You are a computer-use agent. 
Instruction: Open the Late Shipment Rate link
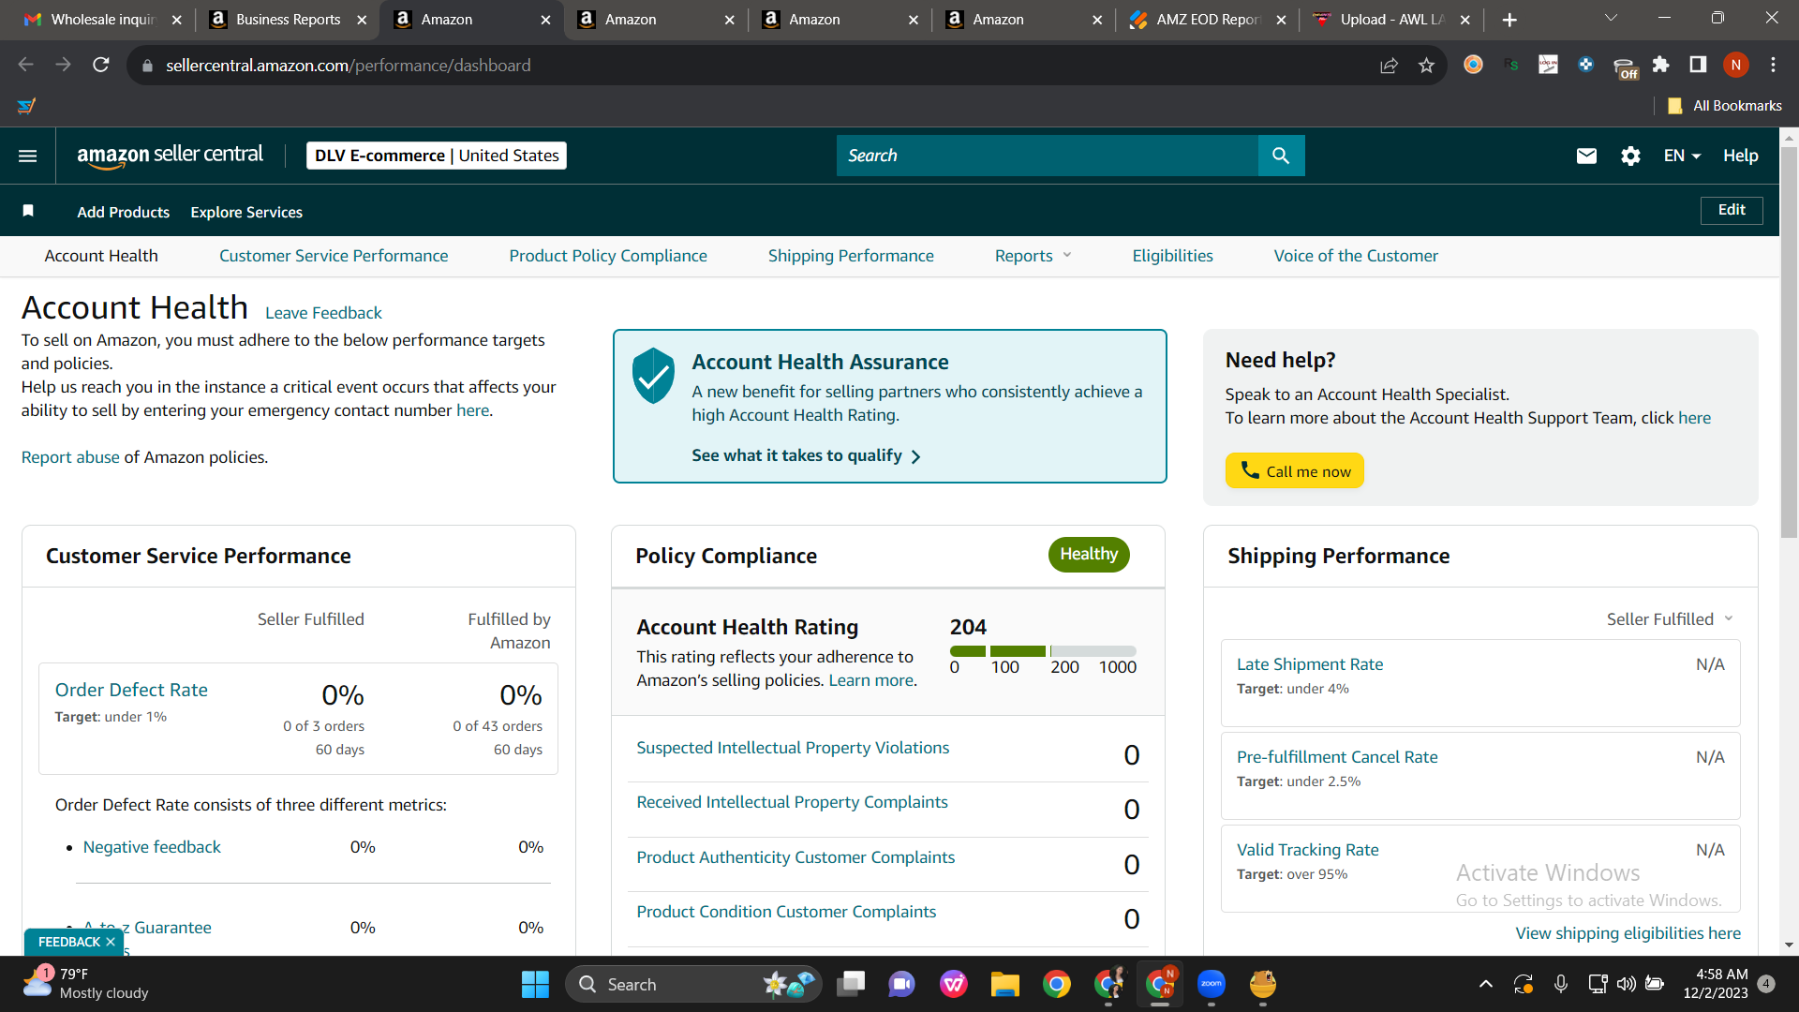pyautogui.click(x=1310, y=664)
